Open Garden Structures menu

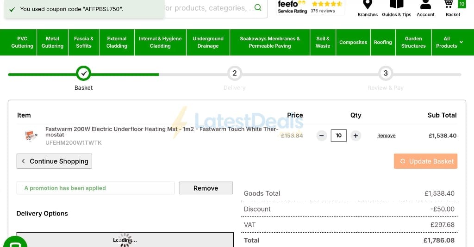[x=413, y=42]
